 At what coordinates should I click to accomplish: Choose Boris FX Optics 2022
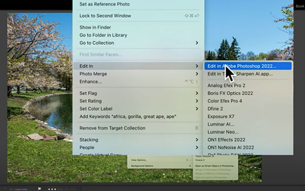pos(248,93)
